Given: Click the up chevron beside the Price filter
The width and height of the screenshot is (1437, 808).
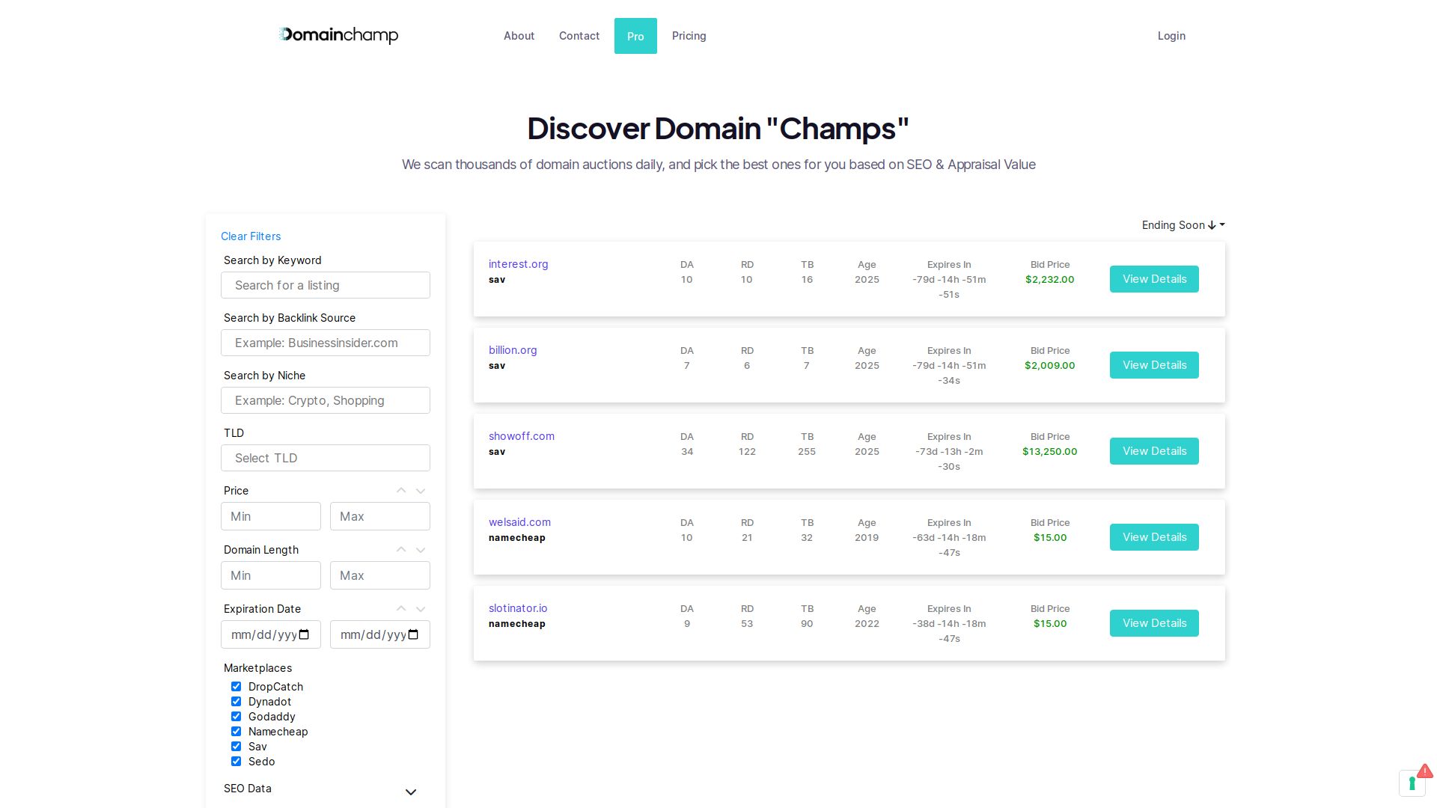Looking at the screenshot, I should click(401, 490).
